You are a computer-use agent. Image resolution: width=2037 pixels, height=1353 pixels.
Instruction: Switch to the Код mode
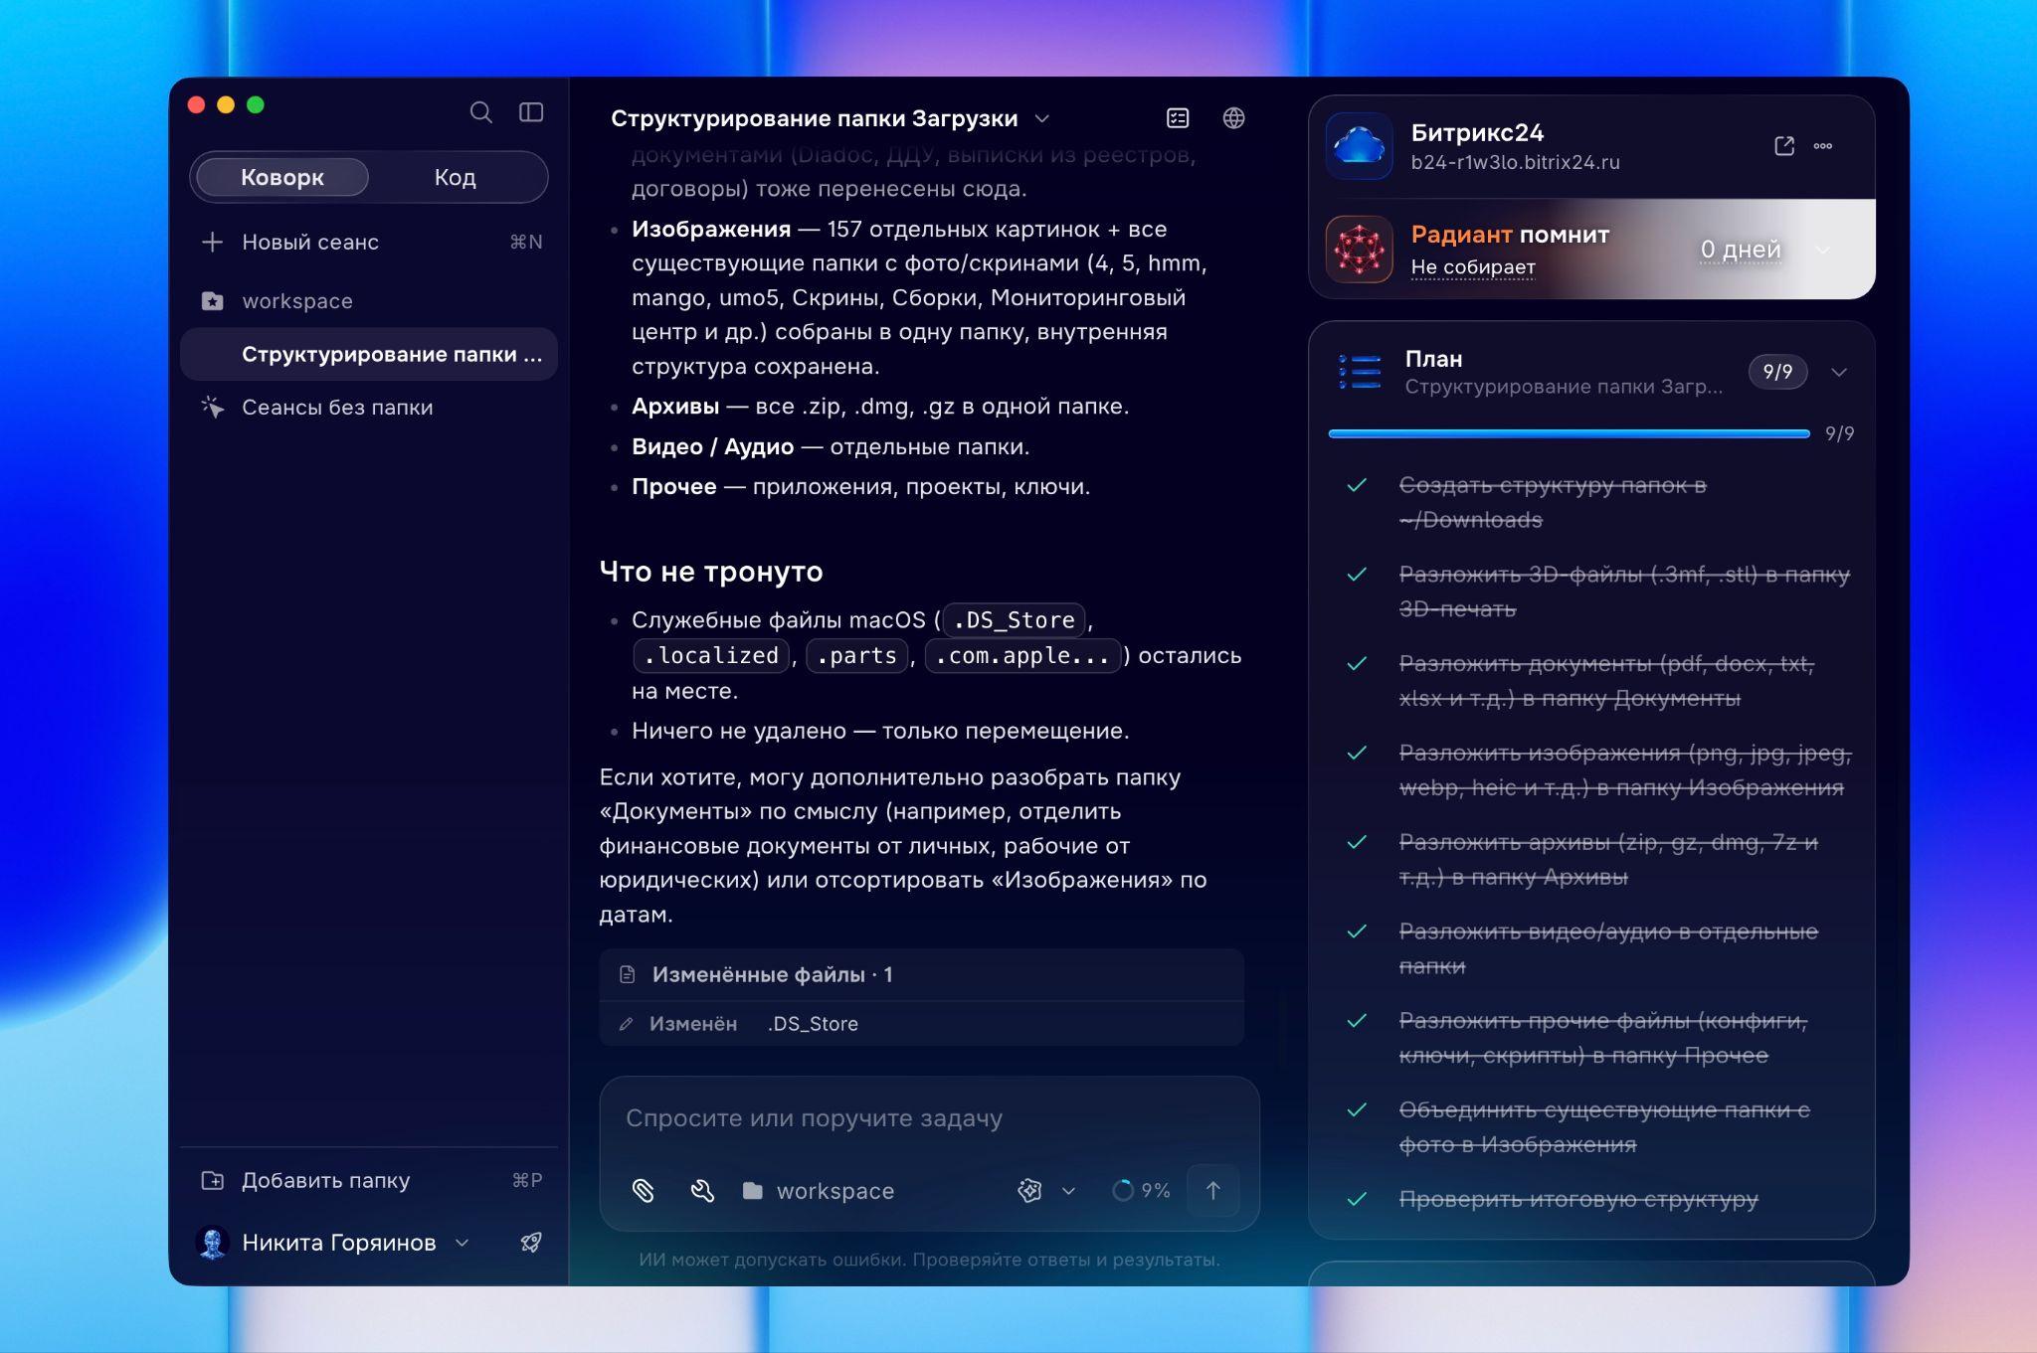point(455,177)
